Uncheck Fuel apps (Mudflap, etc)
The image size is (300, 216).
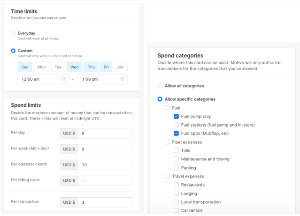point(177,134)
